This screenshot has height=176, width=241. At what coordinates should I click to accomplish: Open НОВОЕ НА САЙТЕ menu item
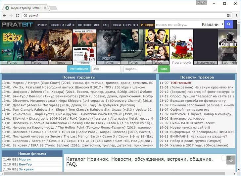tap(62, 25)
